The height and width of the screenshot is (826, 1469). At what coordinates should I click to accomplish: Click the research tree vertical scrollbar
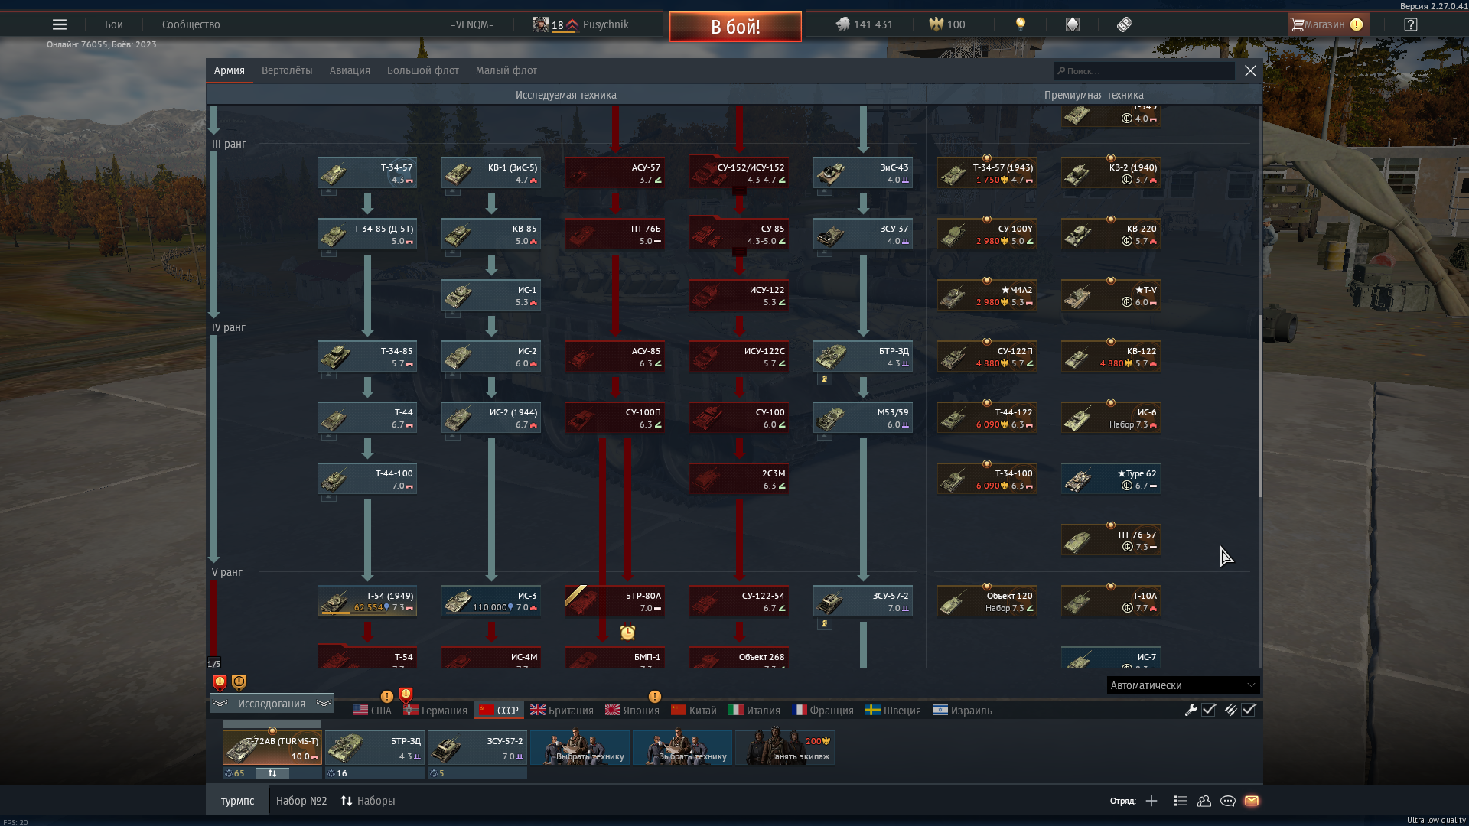(1259, 405)
